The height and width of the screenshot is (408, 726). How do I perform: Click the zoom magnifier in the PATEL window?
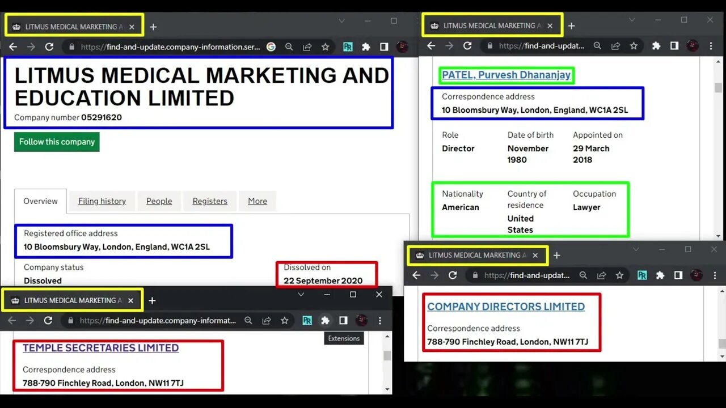[x=597, y=46]
